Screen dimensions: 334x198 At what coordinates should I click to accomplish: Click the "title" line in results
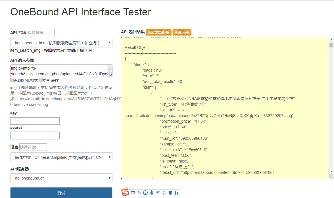[x=228, y=99]
